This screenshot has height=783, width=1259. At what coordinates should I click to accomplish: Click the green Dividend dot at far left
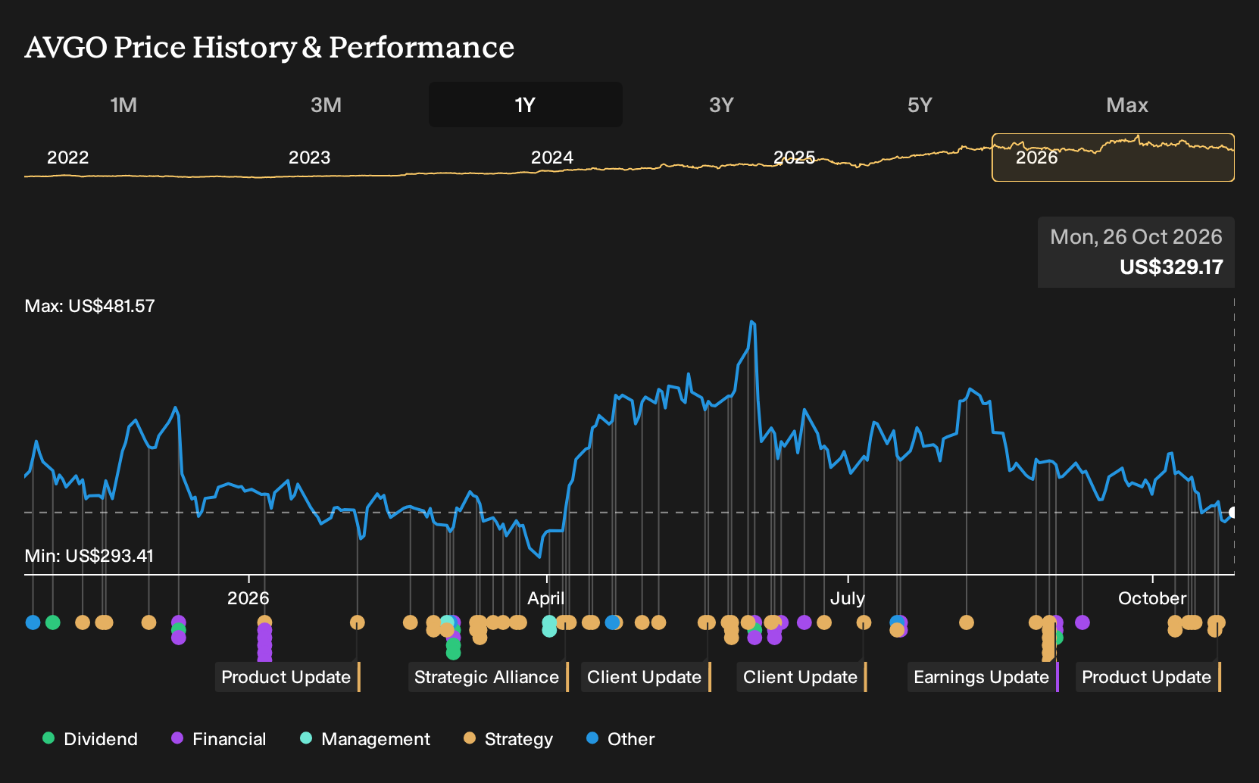[x=52, y=622]
